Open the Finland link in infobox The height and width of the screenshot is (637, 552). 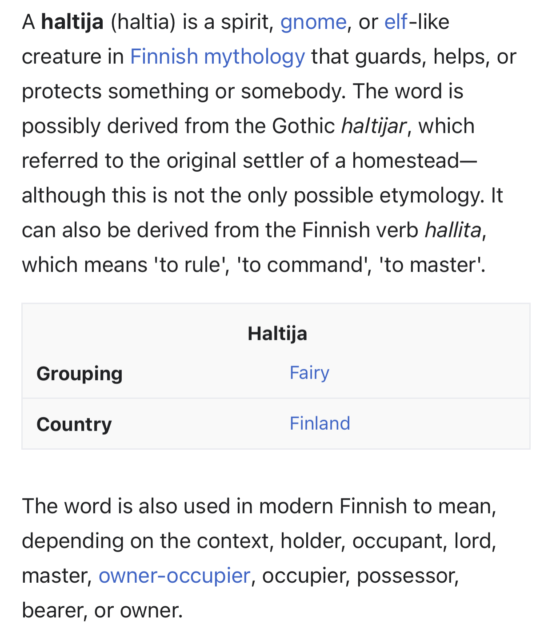[x=320, y=423]
